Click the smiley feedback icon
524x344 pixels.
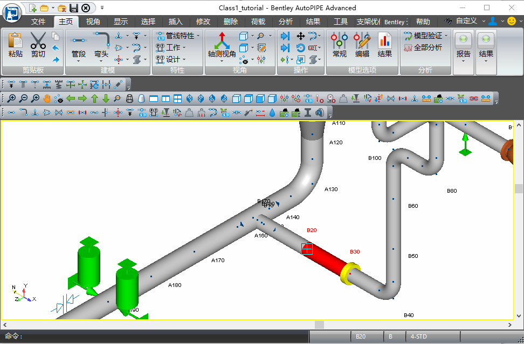pyautogui.click(x=511, y=21)
